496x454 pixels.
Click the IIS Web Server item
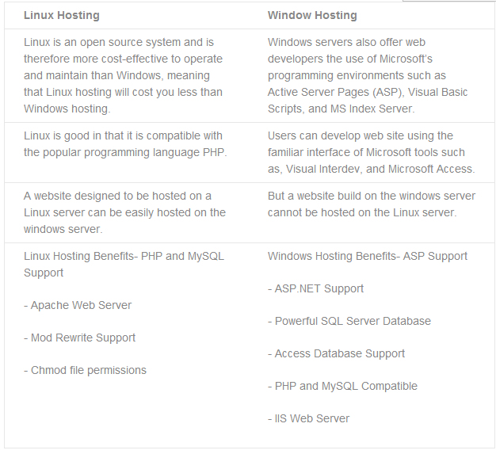click(309, 418)
